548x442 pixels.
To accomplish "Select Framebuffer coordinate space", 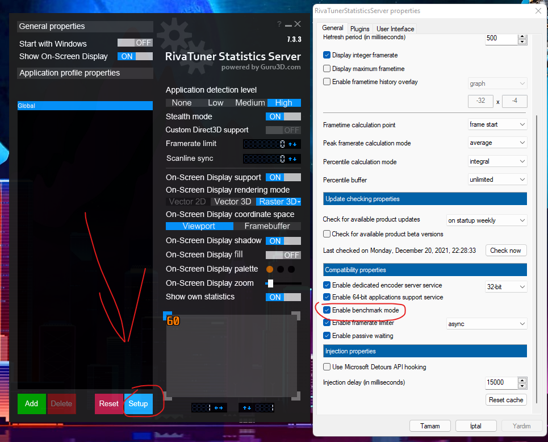I will (267, 226).
